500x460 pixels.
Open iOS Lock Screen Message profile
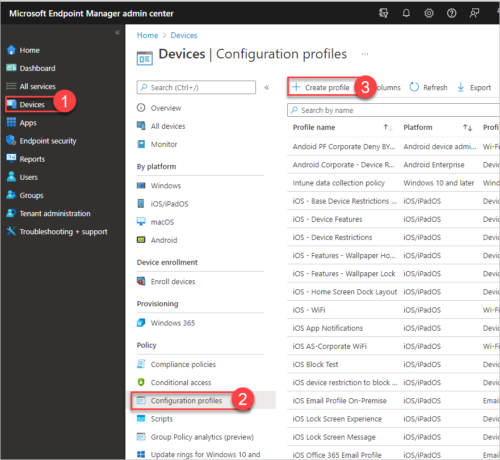coord(334,437)
